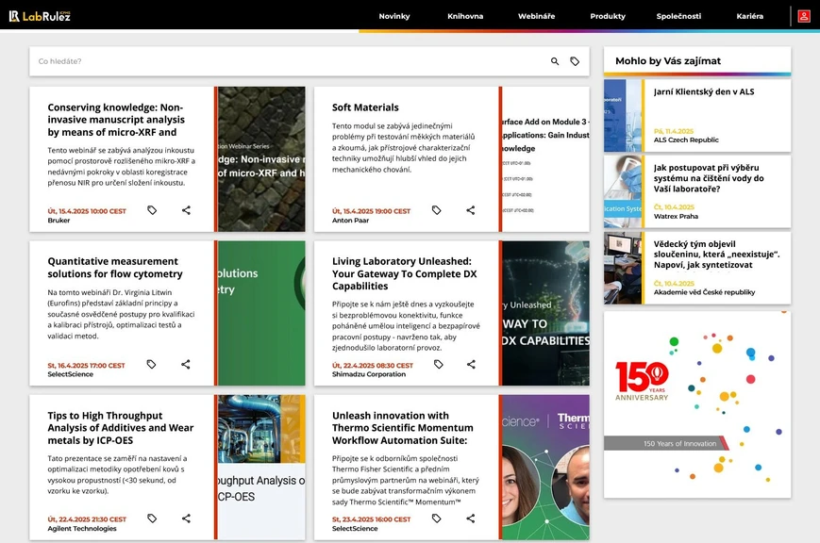This screenshot has height=543, width=820.
Task: Click the Soft Materials module thumbnail
Action: [x=546, y=159]
